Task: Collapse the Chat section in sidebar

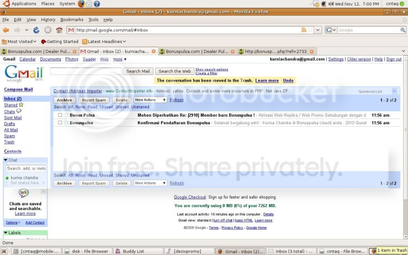Action: [6, 160]
